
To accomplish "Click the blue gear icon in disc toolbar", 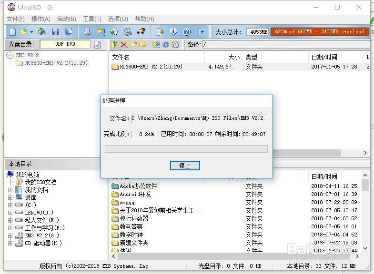I will [x=166, y=45].
